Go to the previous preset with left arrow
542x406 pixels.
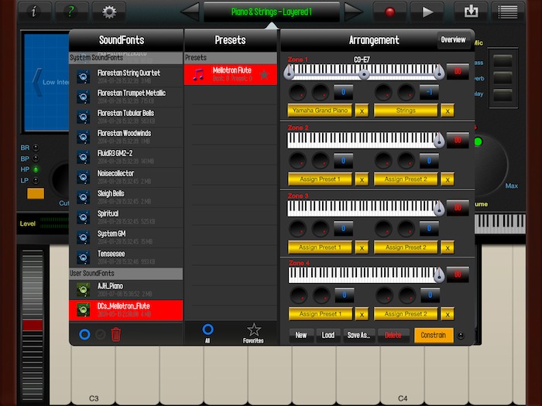[x=190, y=12]
